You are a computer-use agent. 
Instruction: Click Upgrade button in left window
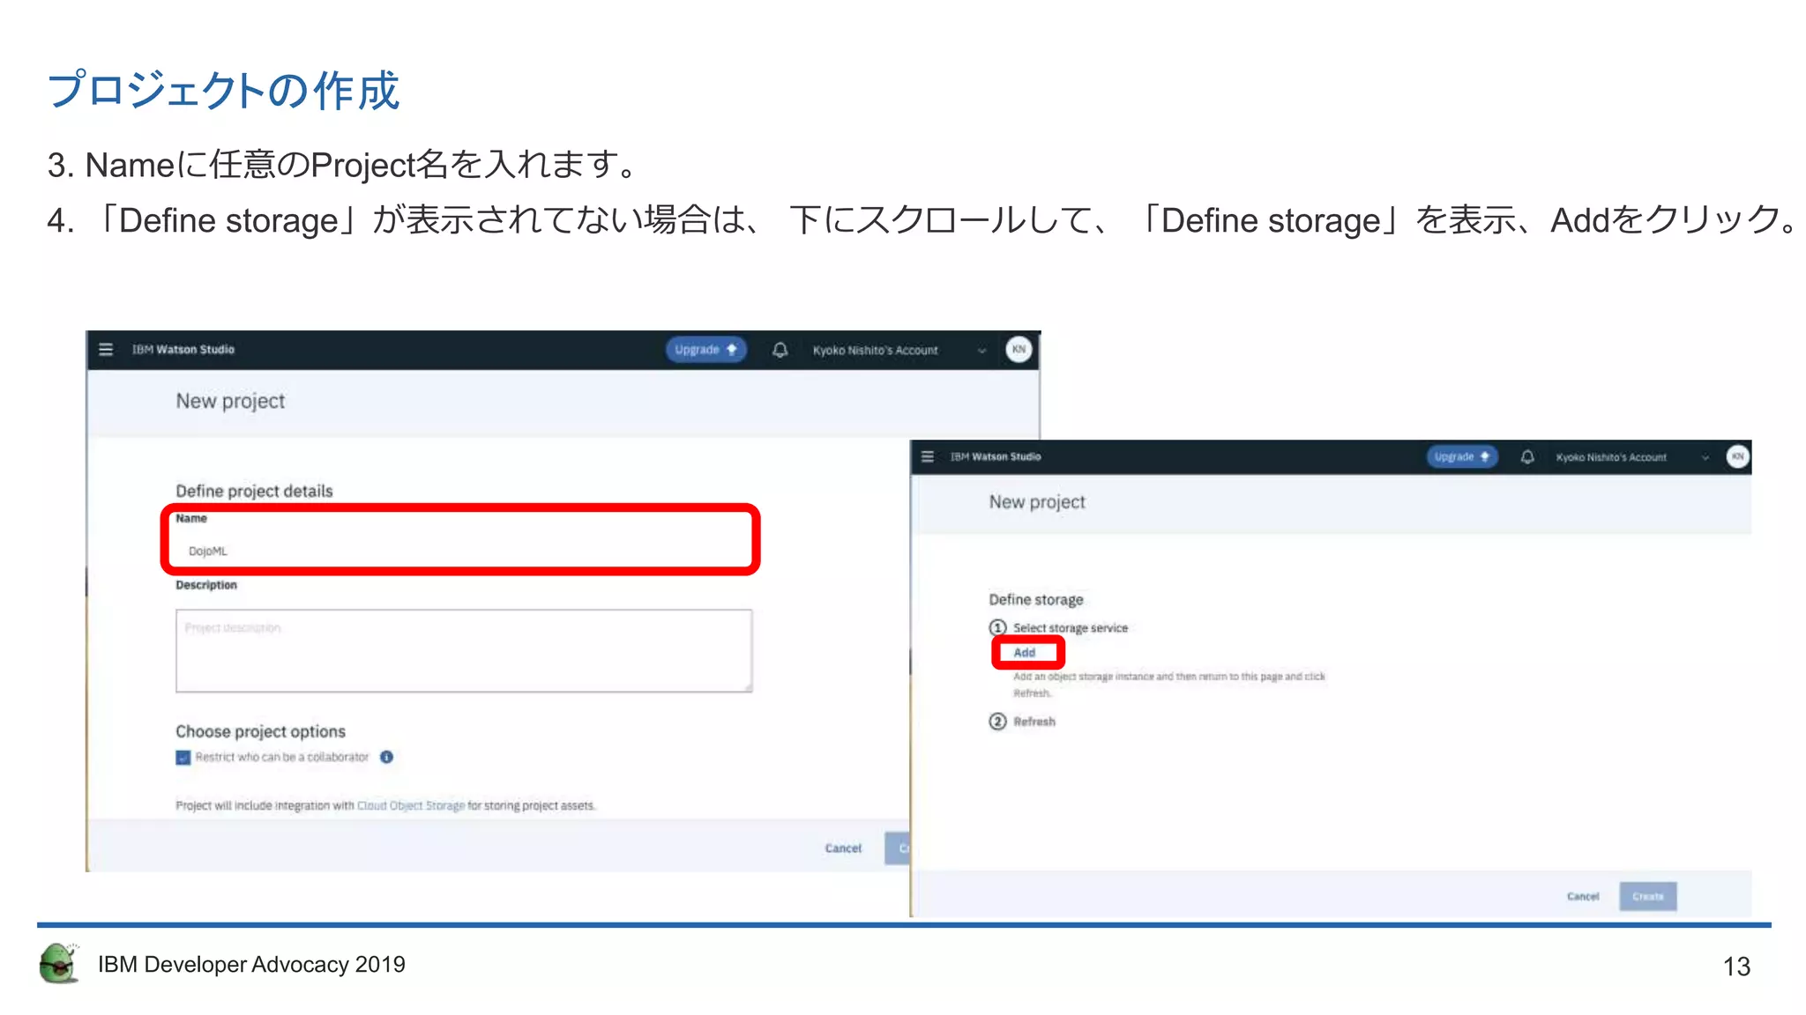[705, 350]
